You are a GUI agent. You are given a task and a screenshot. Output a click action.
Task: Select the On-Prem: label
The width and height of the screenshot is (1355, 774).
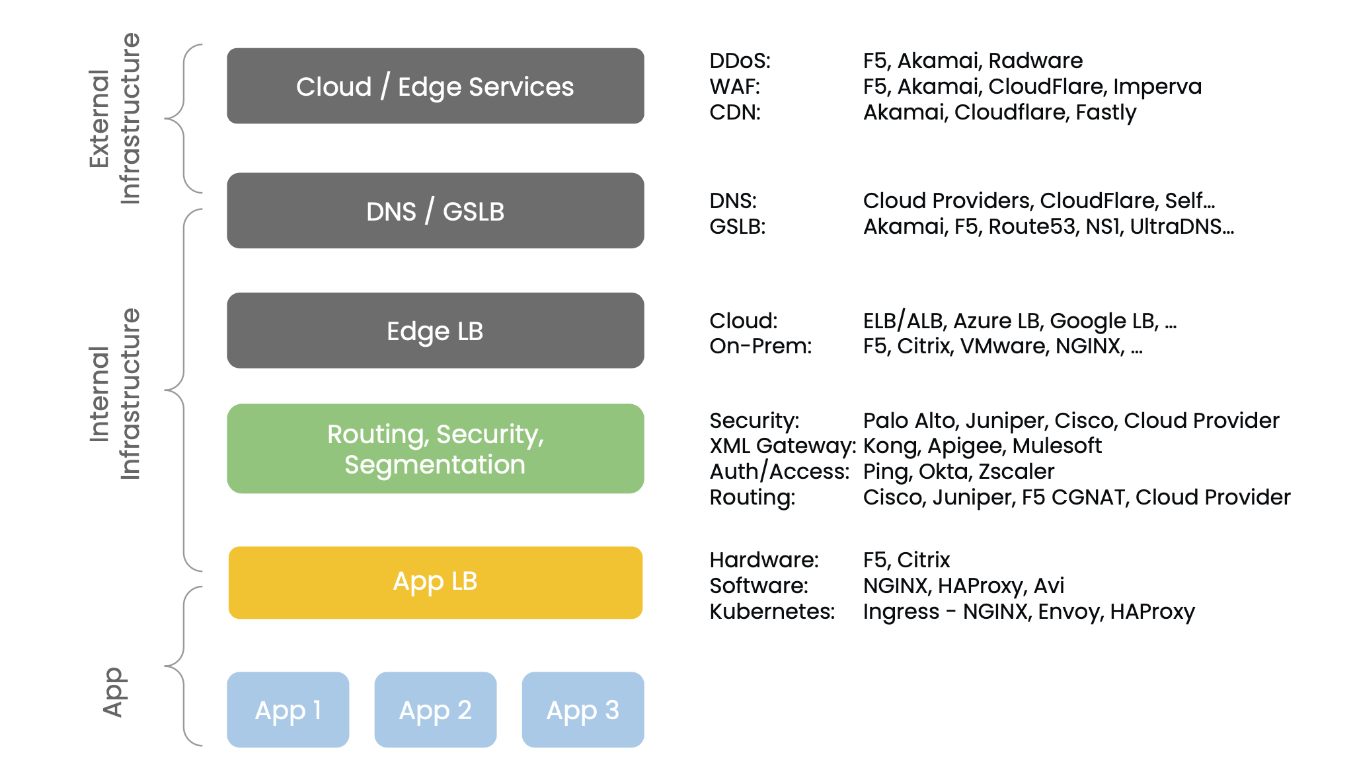[x=760, y=346]
